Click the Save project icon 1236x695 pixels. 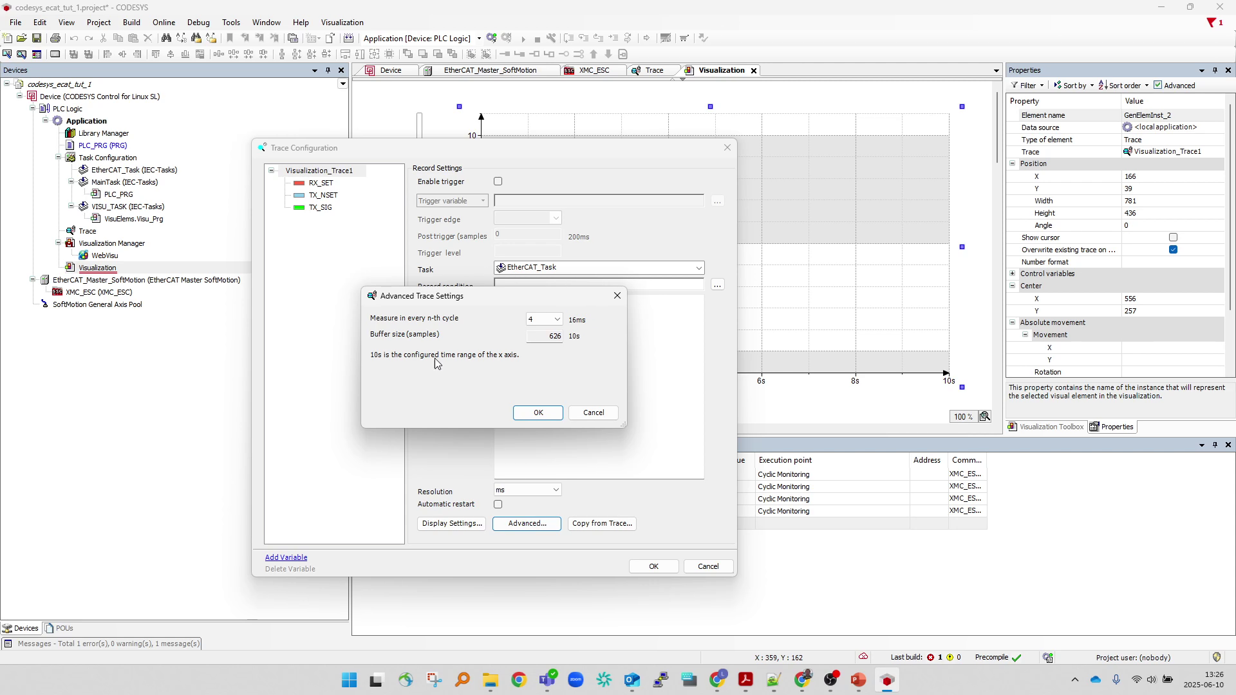(x=37, y=38)
